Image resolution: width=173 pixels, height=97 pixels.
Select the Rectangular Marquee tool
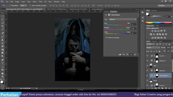(x=2, y=16)
